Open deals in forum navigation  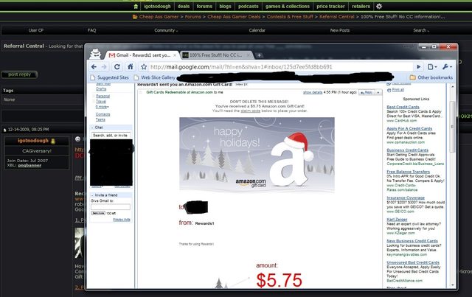184,7
